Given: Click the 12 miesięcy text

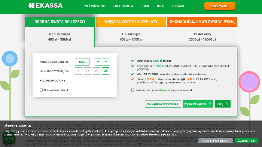Looking at the screenshot, I should click(202, 34).
